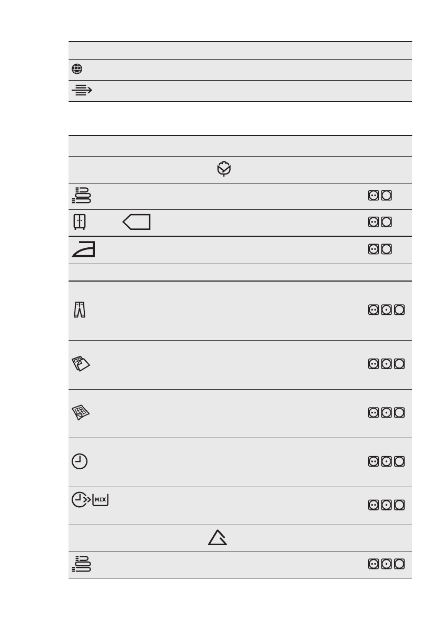Click no-dot tumble dry symbol in clock row

pyautogui.click(x=400, y=461)
